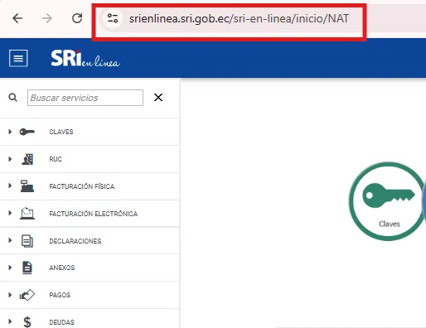Screen dimensions: 426x328
Task: Expand the CLAVES arrow
Action: (x=10, y=132)
